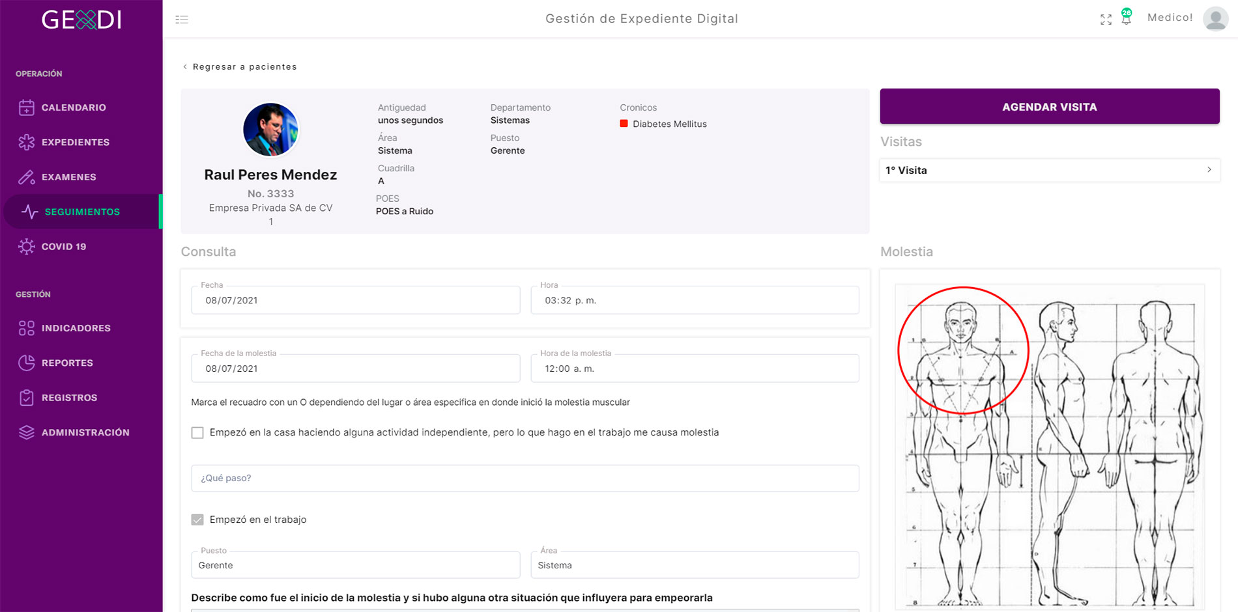1238x612 pixels.
Task: Click the Calendario calendar icon
Action: (x=27, y=107)
